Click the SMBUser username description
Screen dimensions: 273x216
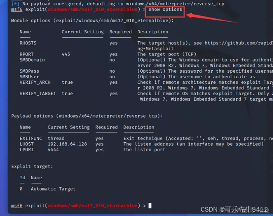pyautogui.click(x=196, y=77)
